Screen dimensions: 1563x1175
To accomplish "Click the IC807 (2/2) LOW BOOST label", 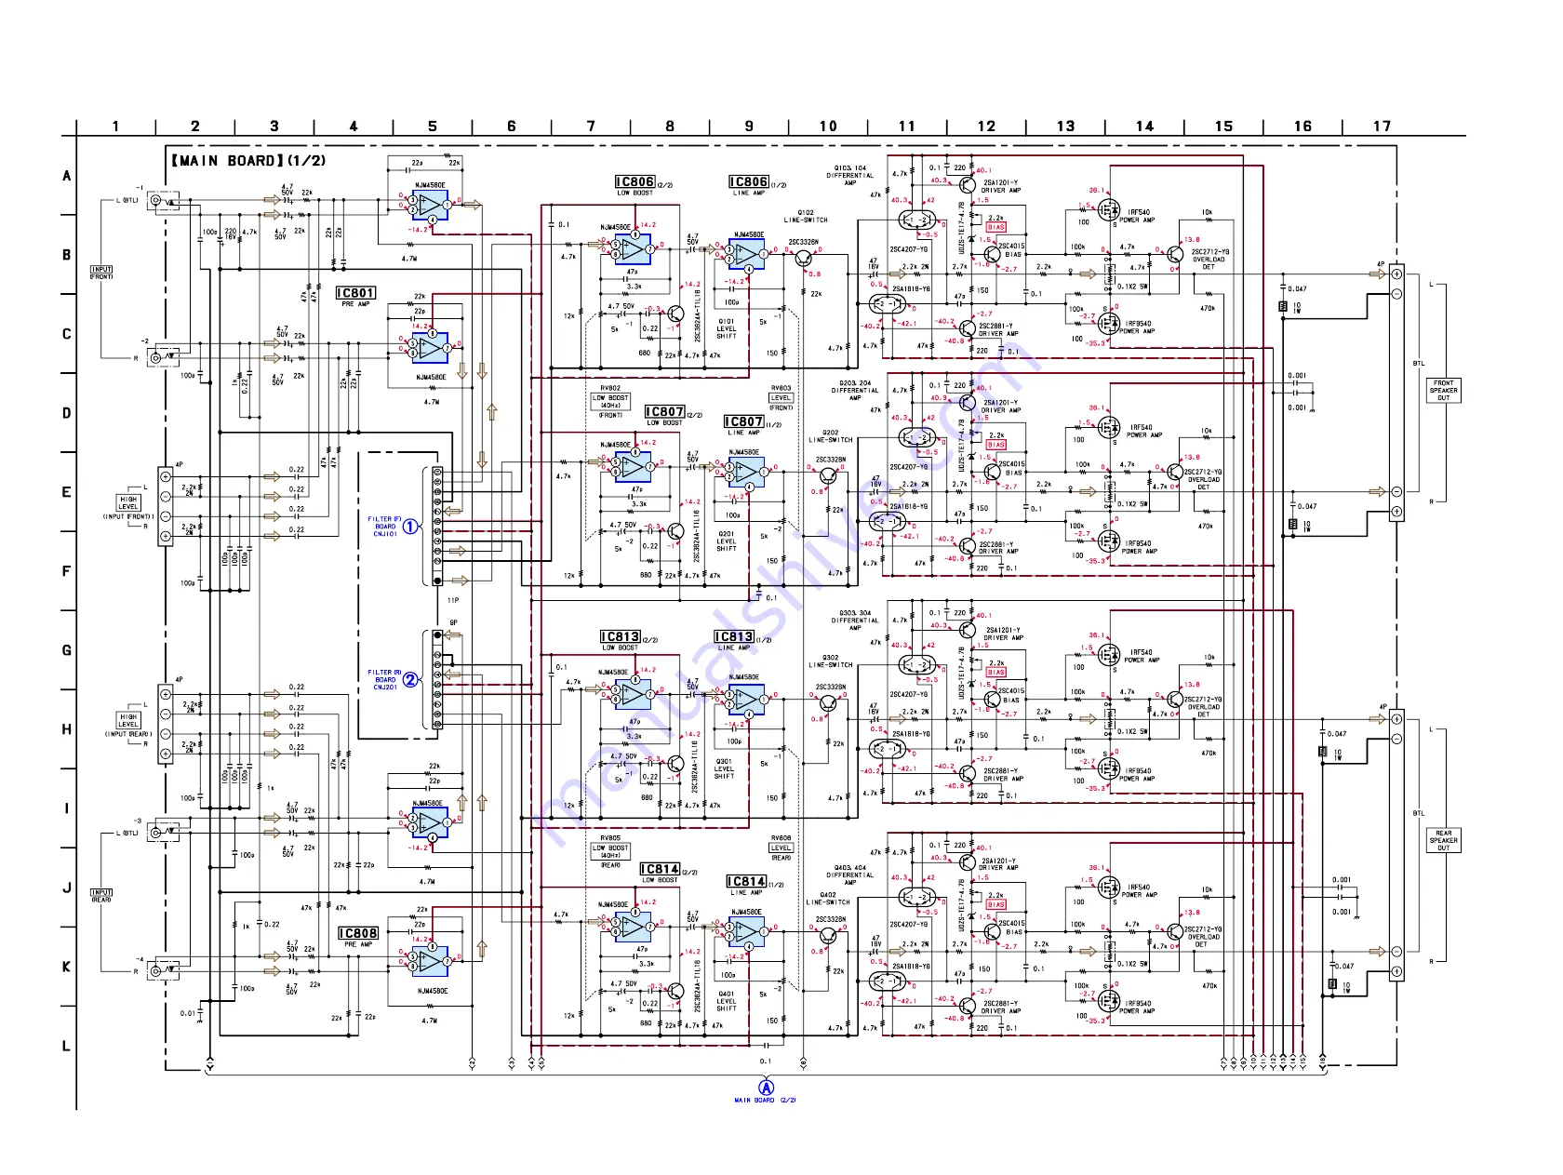I will pos(674,415).
